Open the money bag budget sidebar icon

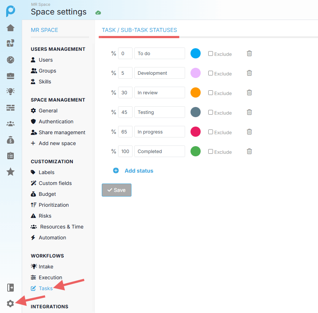pos(11,140)
